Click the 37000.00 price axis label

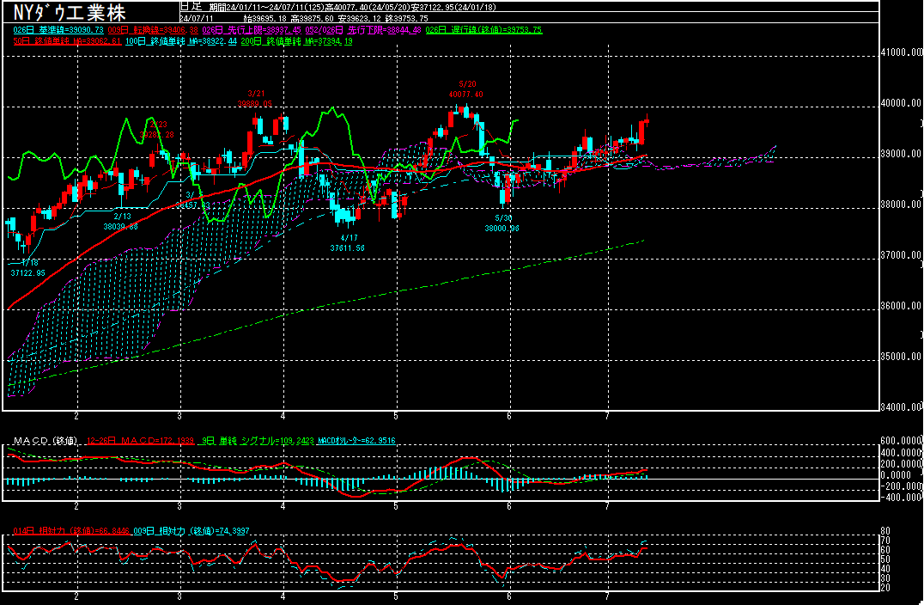[x=901, y=255]
